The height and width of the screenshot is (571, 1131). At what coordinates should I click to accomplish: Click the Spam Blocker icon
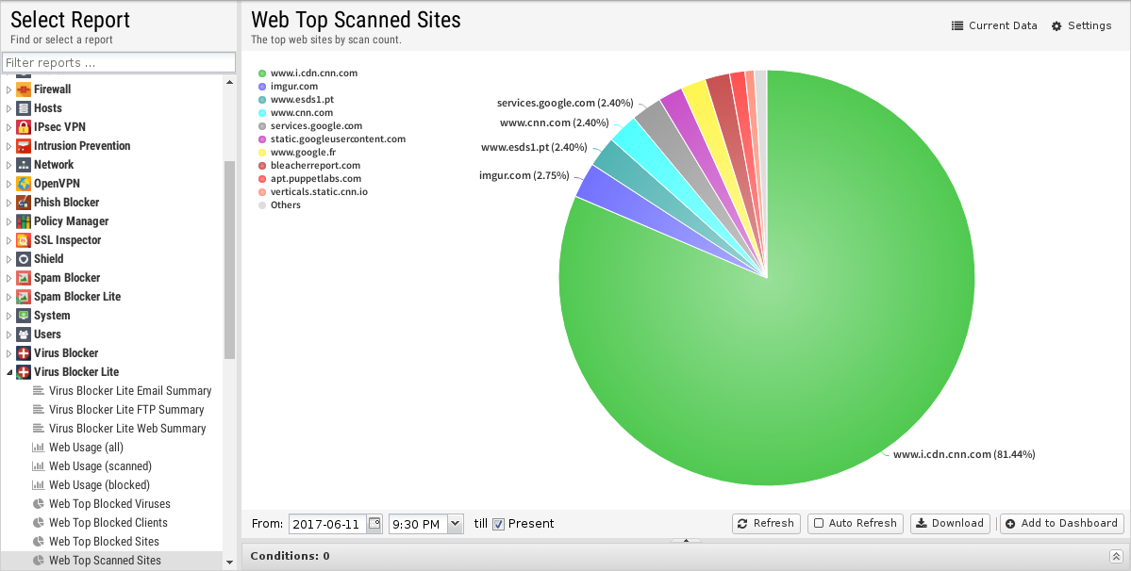(x=23, y=277)
